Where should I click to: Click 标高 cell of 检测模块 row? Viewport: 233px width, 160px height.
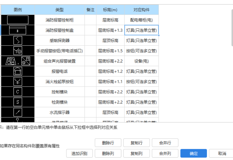point(110,102)
